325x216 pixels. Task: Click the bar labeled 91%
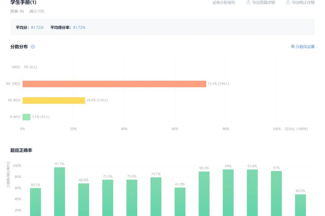276,193
